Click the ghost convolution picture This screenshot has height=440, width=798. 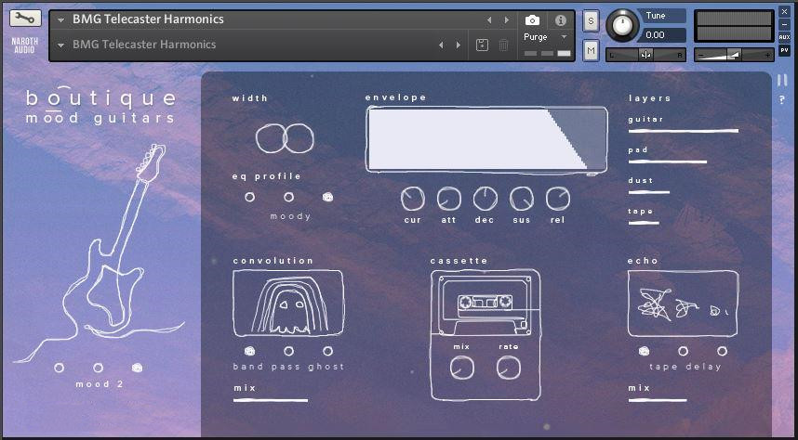(x=288, y=304)
